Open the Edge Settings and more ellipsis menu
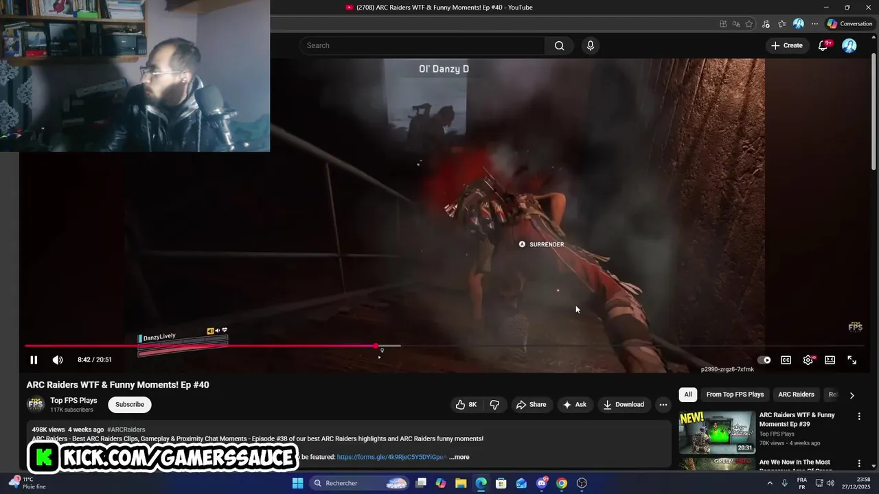Screen dimensions: 879x494 [814, 24]
